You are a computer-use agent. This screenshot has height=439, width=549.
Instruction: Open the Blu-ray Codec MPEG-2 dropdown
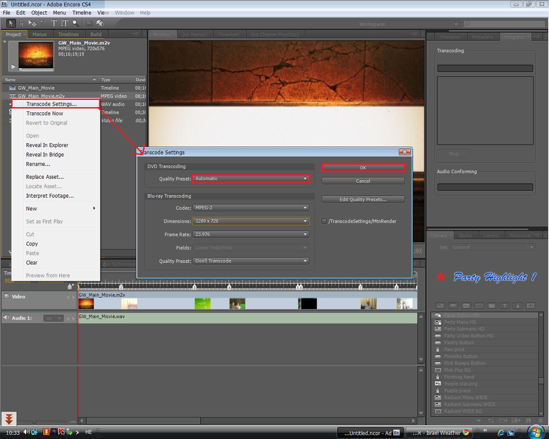[251, 208]
